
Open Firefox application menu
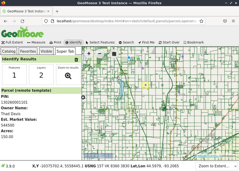[233, 21]
